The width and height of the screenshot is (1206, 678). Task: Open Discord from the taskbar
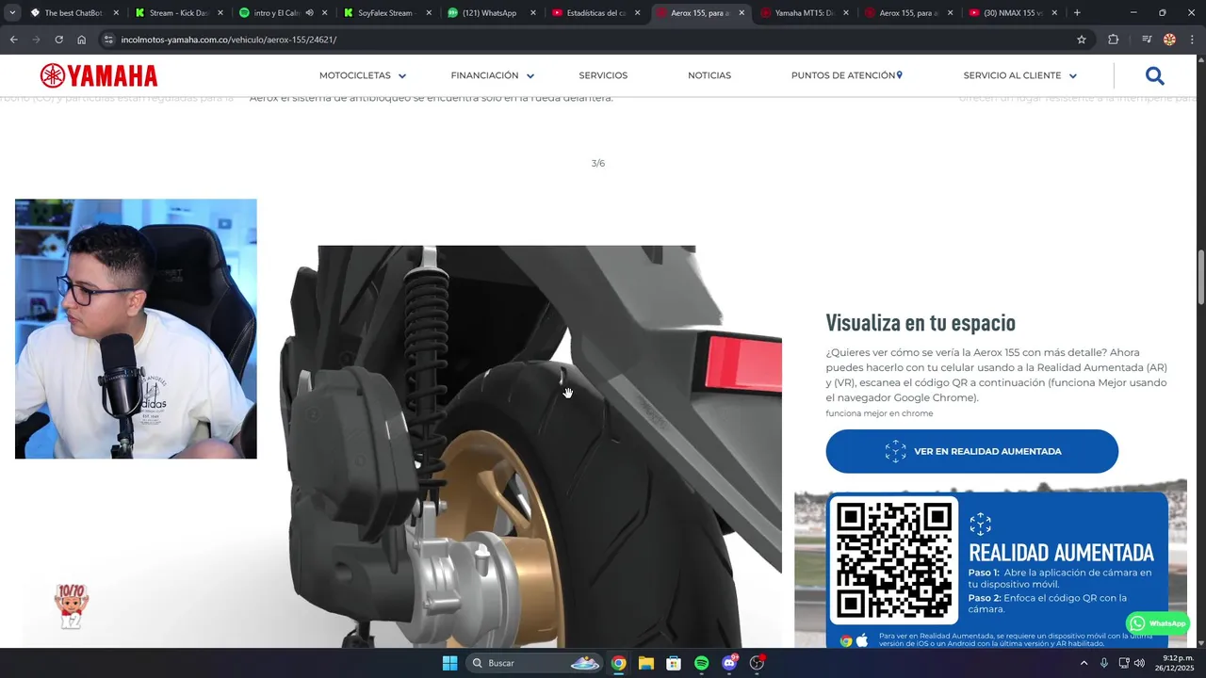click(729, 663)
